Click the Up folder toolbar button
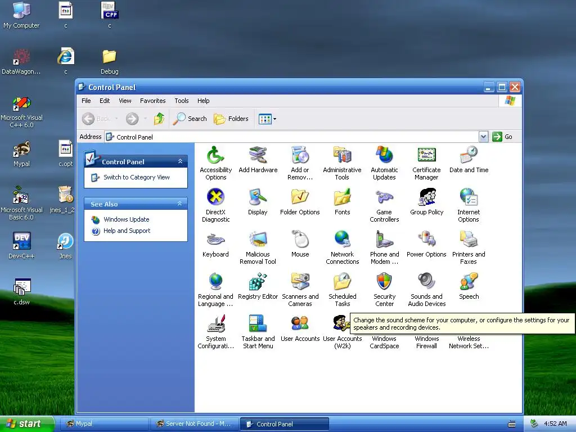 159,119
